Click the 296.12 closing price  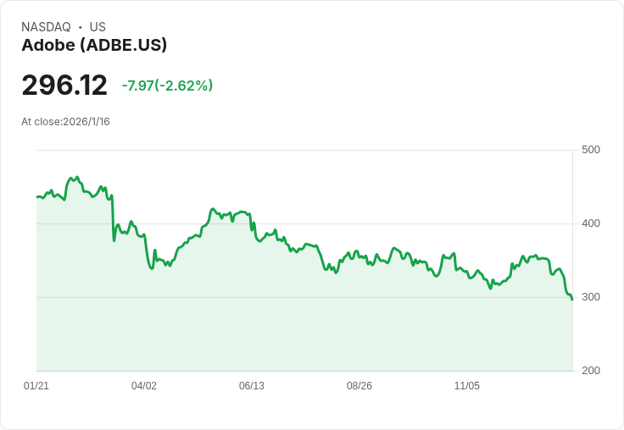pyautogui.click(x=64, y=85)
